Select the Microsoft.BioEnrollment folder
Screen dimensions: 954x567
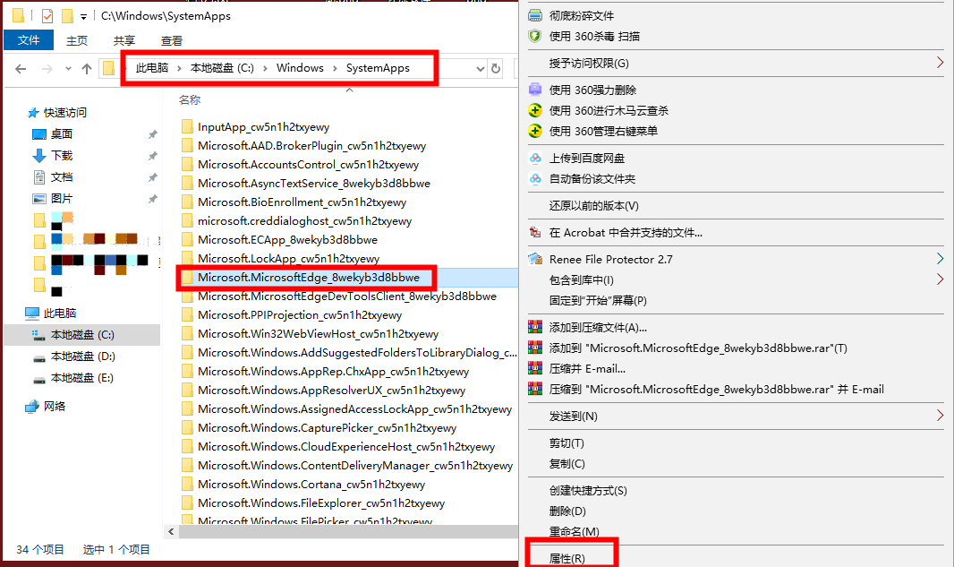pos(302,202)
